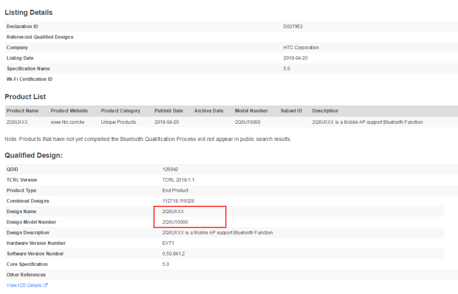
Task: Click the www.htc.com.tw product website
Action: (x=68, y=122)
